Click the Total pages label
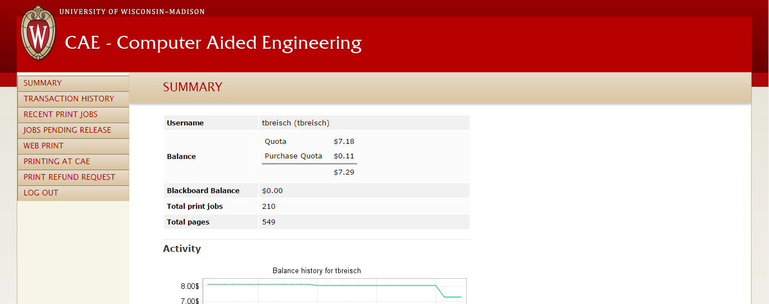 click(x=188, y=222)
